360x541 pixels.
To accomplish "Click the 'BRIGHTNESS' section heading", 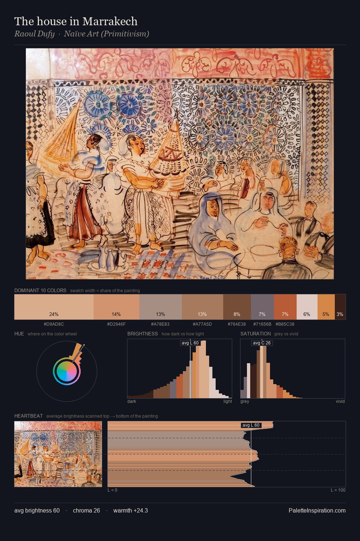I will [x=143, y=334].
